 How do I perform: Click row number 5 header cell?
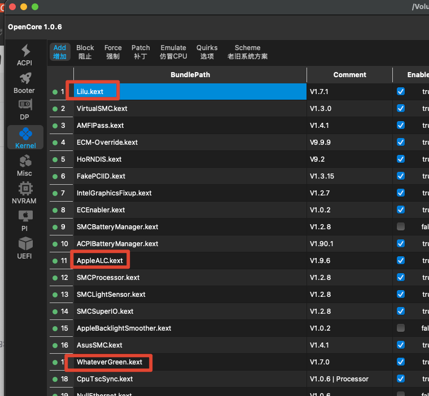point(62,159)
